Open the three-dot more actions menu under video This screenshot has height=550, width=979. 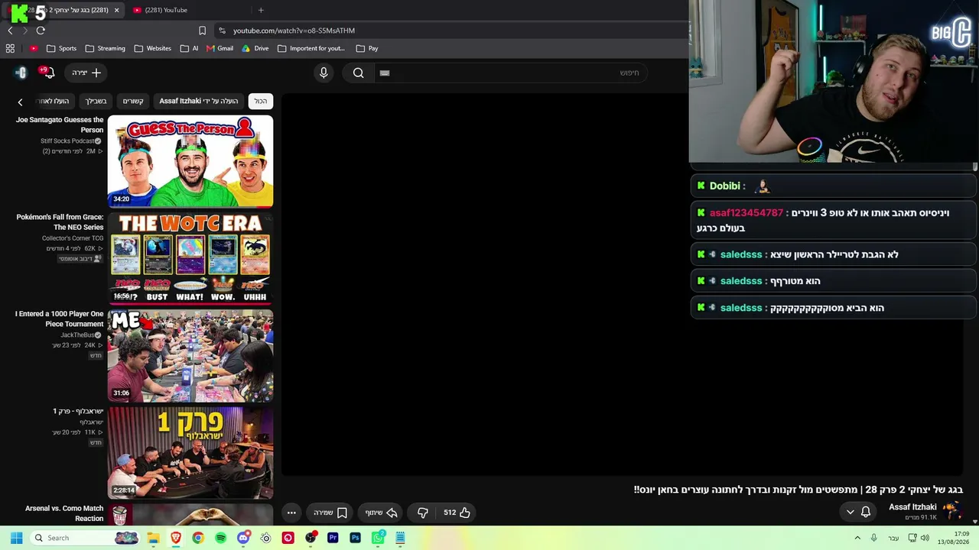[x=291, y=513]
